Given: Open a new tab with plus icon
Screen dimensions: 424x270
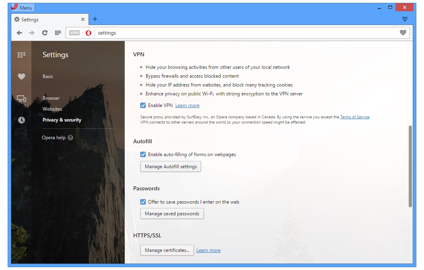Looking at the screenshot, I should point(95,19).
